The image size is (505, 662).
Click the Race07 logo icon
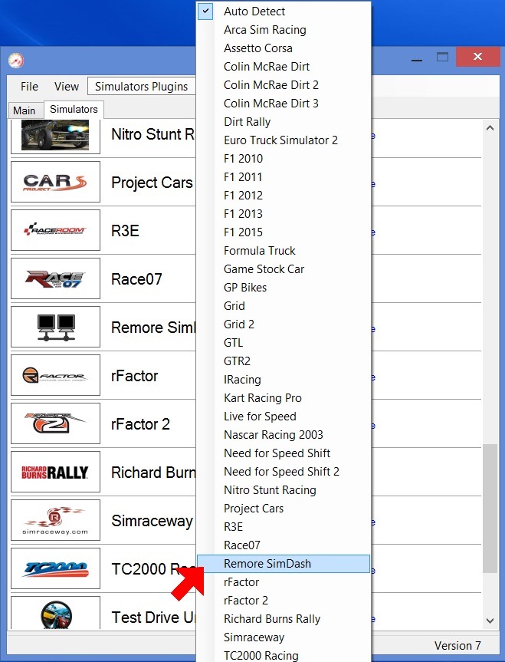tap(55, 278)
